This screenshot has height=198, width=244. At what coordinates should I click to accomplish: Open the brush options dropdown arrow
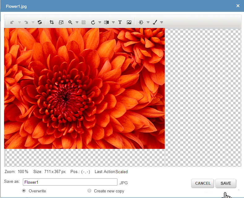pyautogui.click(x=161, y=22)
